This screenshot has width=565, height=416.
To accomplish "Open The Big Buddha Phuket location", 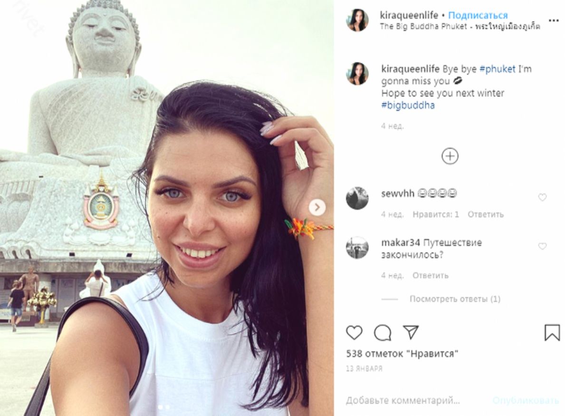I will pyautogui.click(x=460, y=26).
